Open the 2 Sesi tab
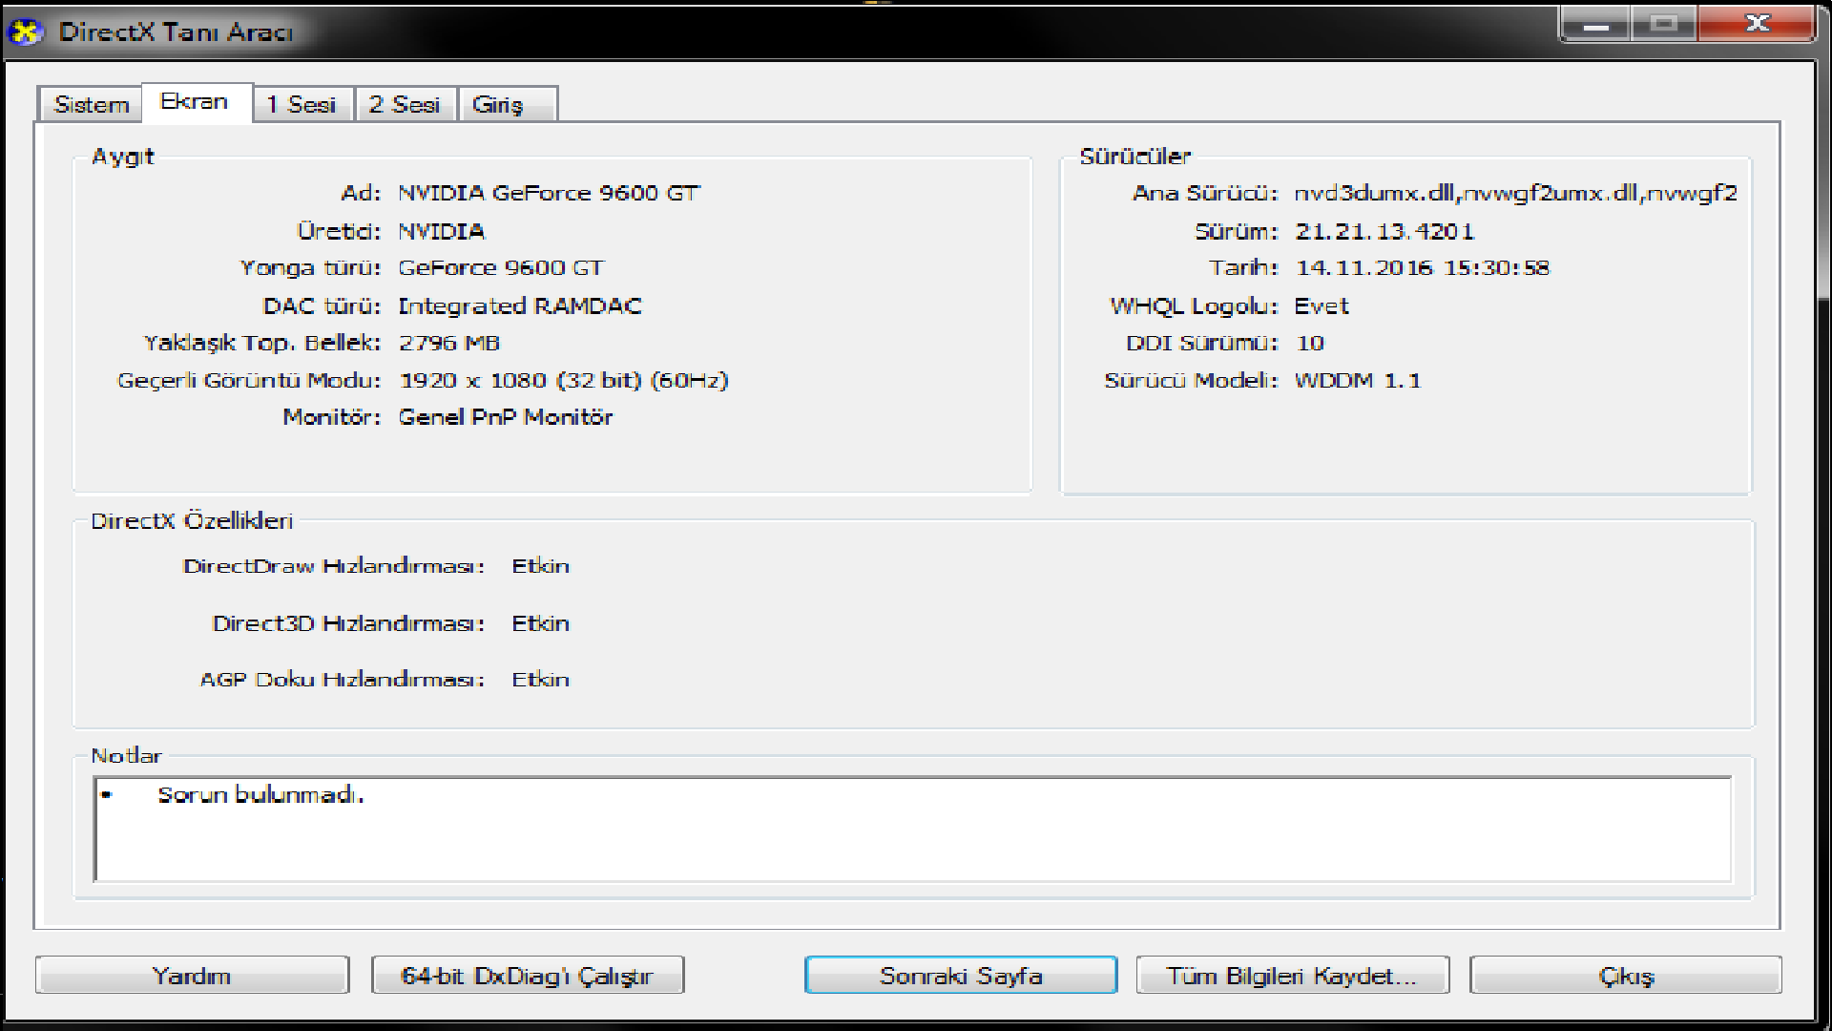 coord(405,104)
